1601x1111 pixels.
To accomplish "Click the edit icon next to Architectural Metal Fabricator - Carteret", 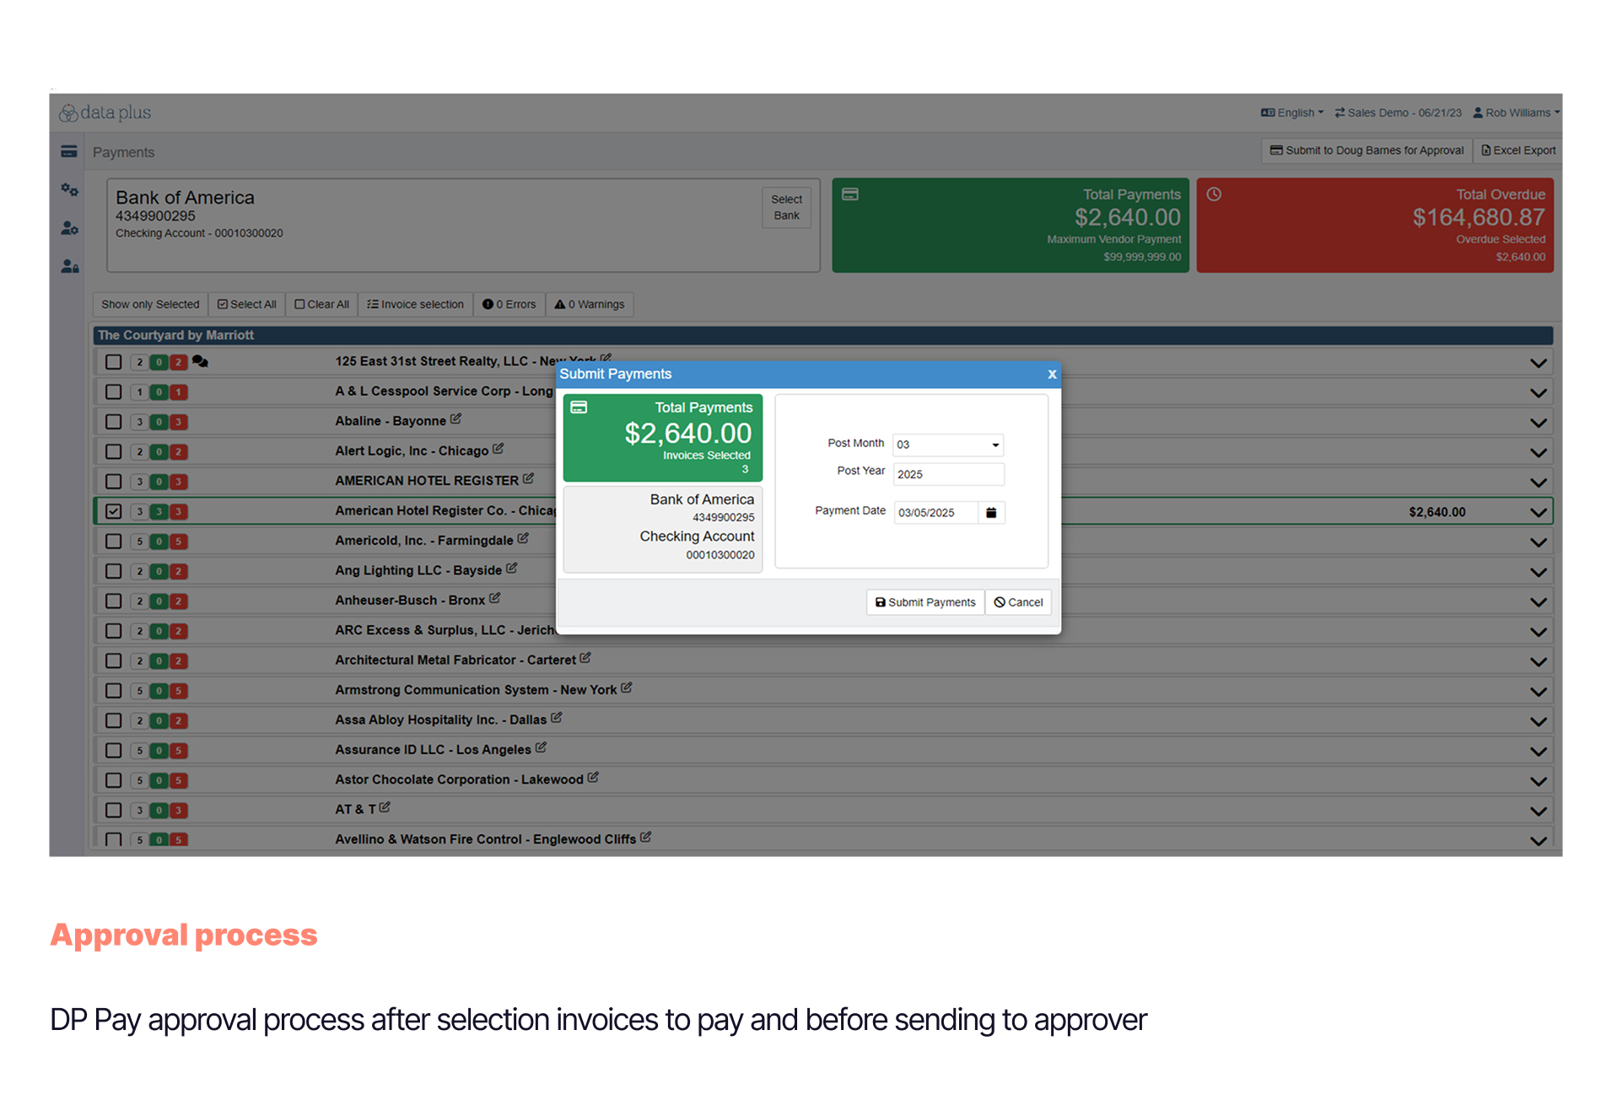I will [x=585, y=658].
